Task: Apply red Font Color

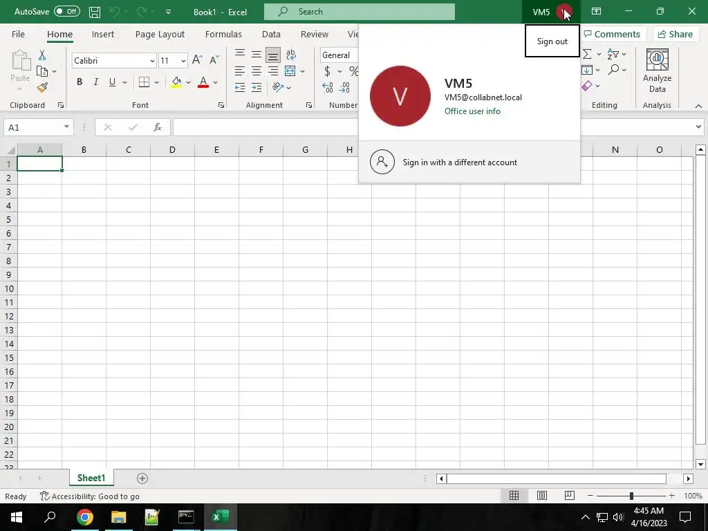Action: [x=203, y=82]
